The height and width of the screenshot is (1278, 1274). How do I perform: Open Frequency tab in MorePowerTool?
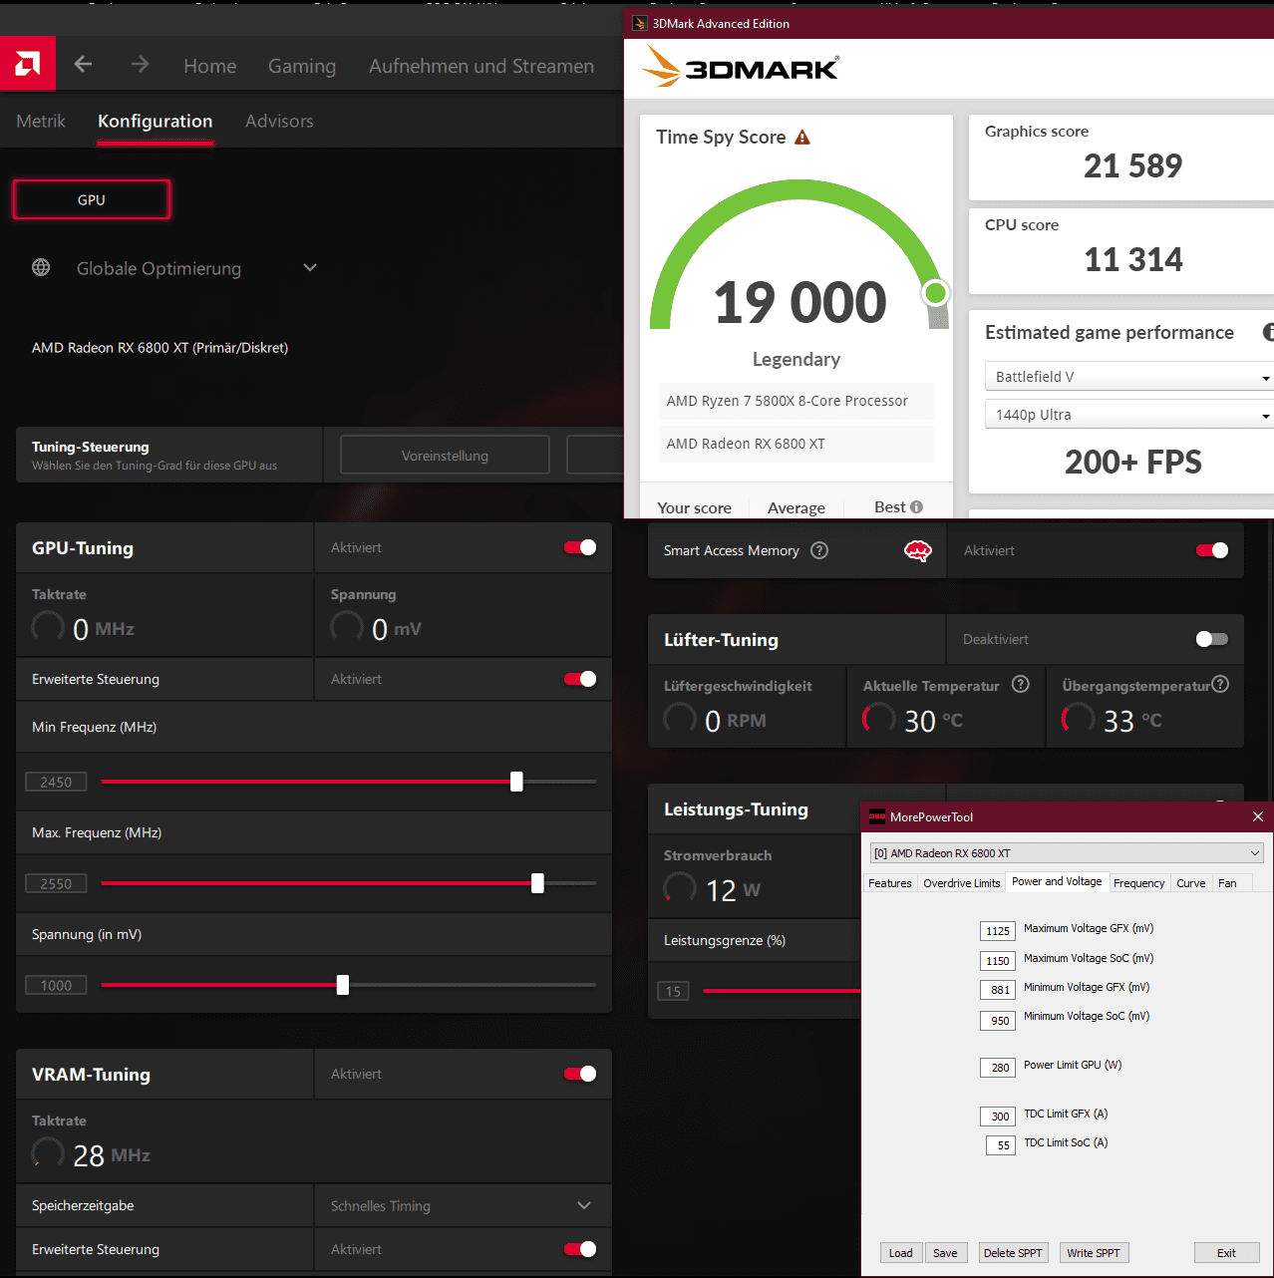(x=1139, y=883)
